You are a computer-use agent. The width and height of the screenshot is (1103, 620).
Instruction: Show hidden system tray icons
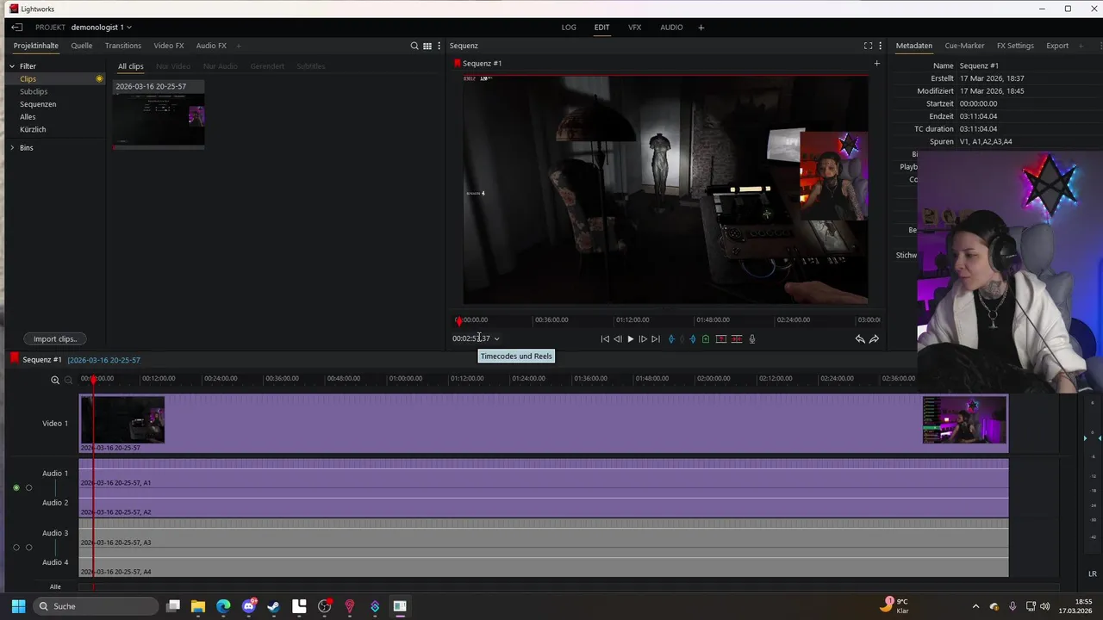click(975, 606)
